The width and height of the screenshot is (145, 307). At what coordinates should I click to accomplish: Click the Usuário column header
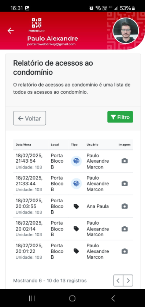click(x=92, y=145)
